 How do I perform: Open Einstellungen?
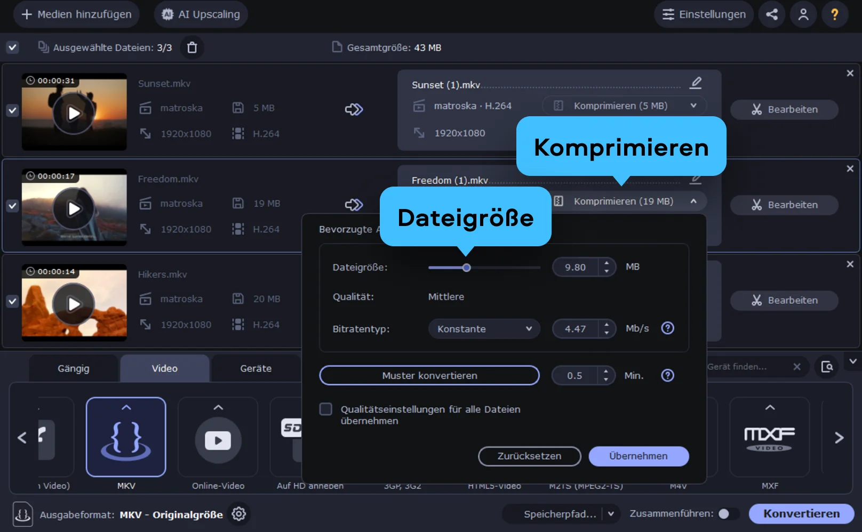coord(704,14)
